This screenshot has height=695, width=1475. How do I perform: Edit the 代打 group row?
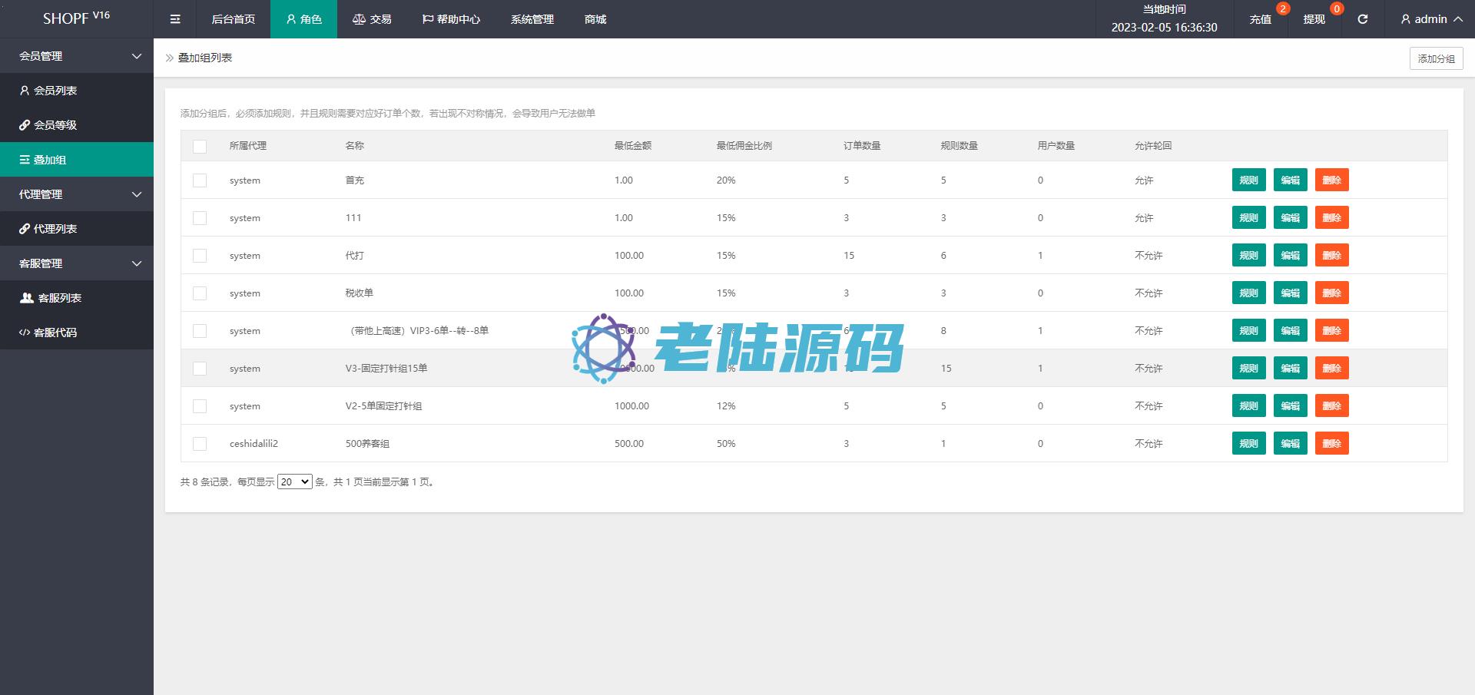point(1290,256)
